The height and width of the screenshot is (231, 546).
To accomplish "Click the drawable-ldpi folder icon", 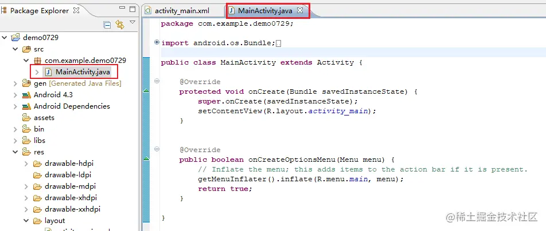I will click(38, 175).
